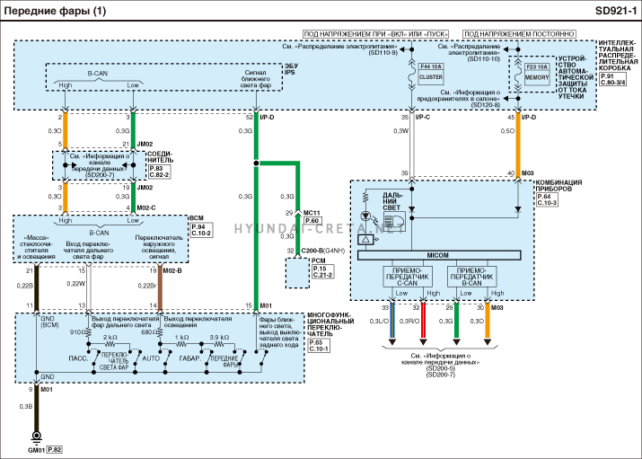Click the 680Ω resistor label
The image size is (642, 459).
click(150, 332)
